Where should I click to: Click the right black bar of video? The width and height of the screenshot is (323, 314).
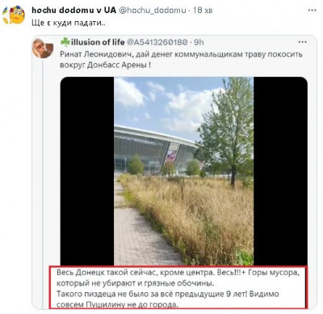tap(280, 171)
